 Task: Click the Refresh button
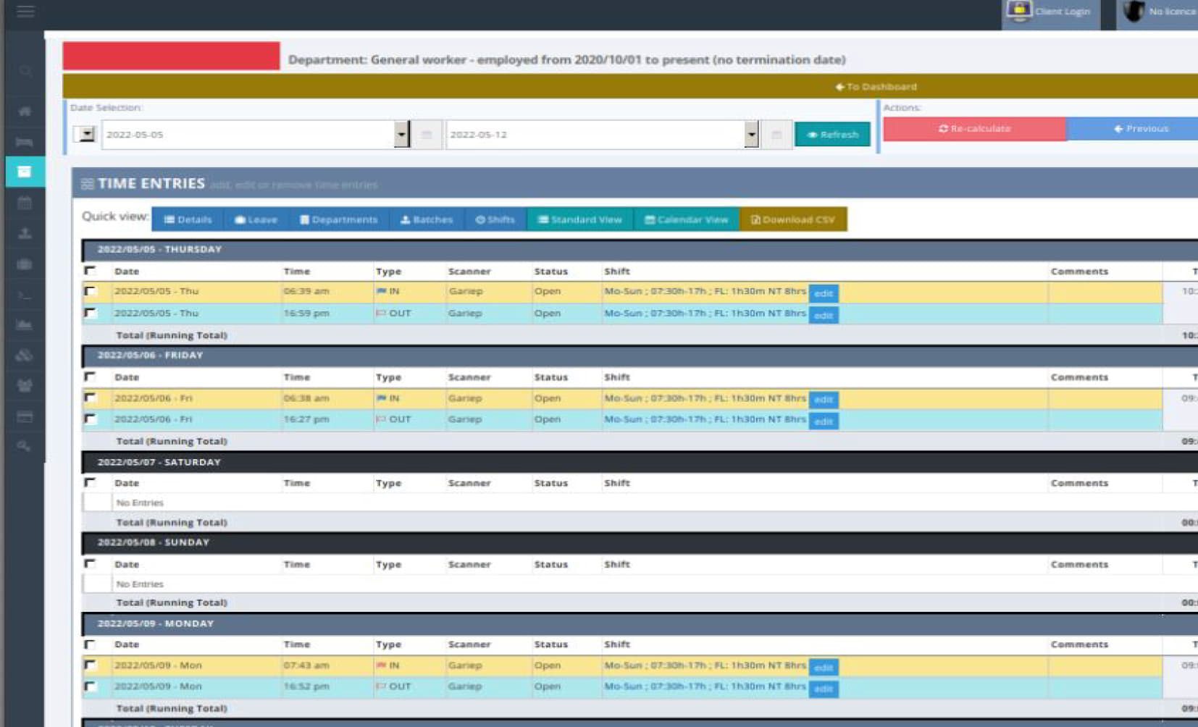[832, 135]
